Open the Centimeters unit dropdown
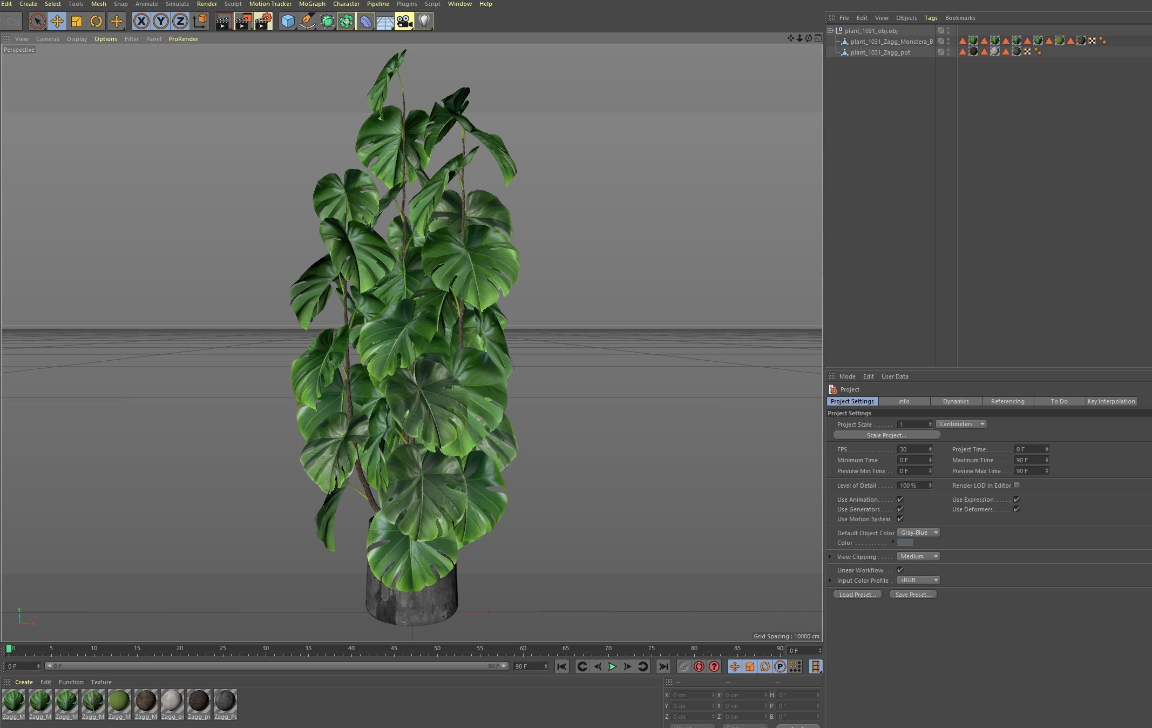Image resolution: width=1152 pixels, height=728 pixels. click(961, 424)
